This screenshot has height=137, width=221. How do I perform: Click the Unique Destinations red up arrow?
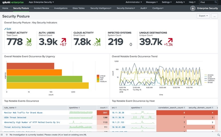click(x=170, y=41)
